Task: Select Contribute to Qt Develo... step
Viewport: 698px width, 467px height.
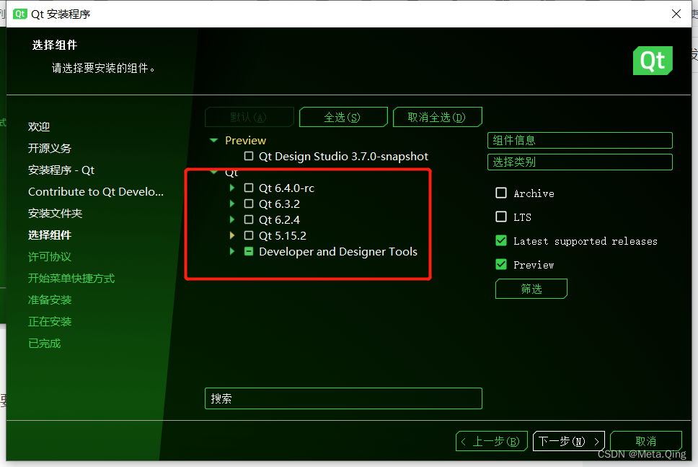Action: (96, 191)
